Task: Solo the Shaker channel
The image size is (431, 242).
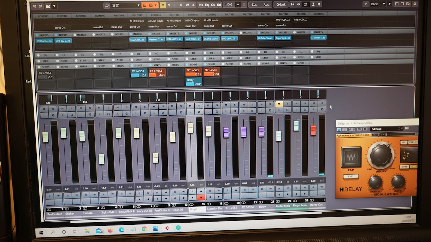Action: click(x=71, y=108)
